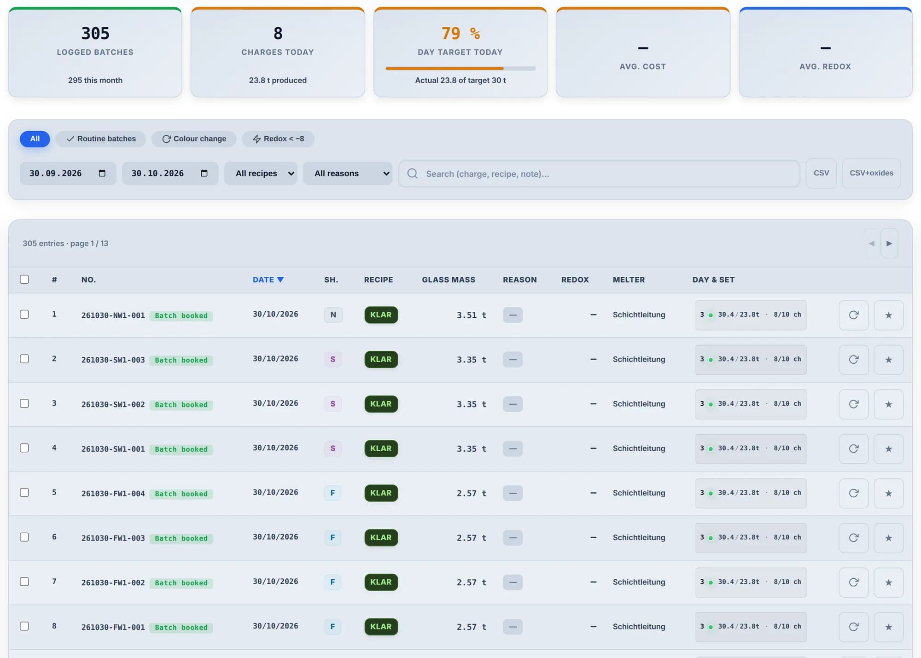This screenshot has width=921, height=658.
Task: Filter by Colour change
Action: pyautogui.click(x=194, y=139)
